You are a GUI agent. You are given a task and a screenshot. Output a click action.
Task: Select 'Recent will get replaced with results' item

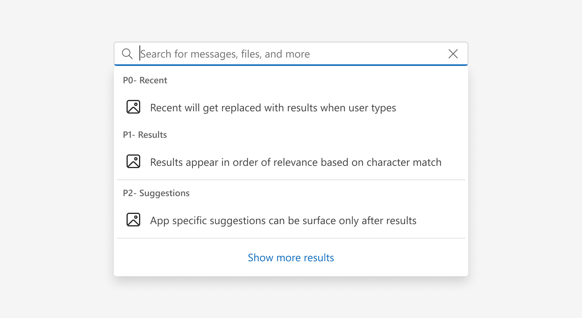pyautogui.click(x=273, y=108)
